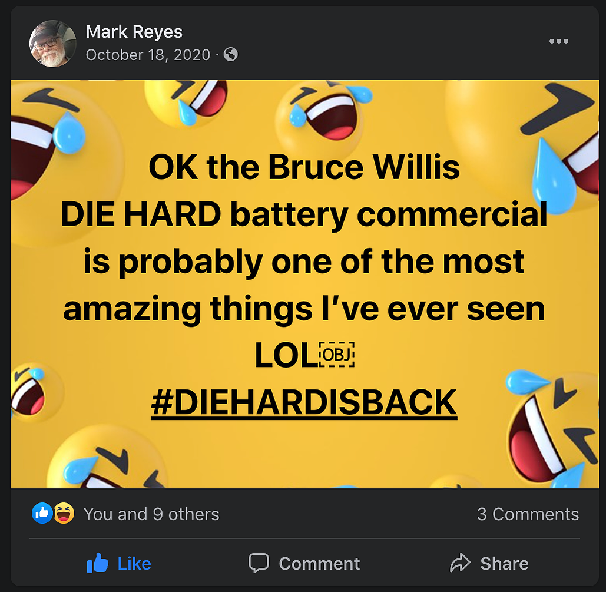Select the Comment button label
Screen dimensions: 606x592
click(x=319, y=564)
